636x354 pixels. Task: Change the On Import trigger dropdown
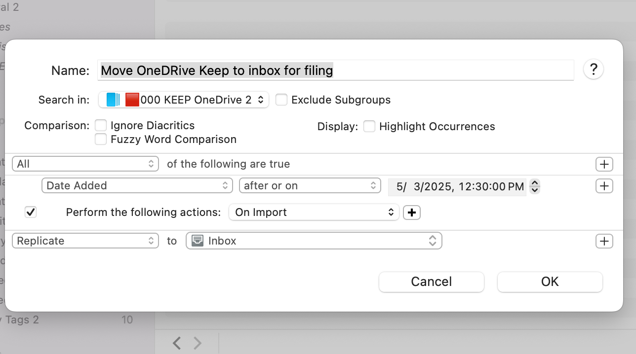(x=314, y=212)
